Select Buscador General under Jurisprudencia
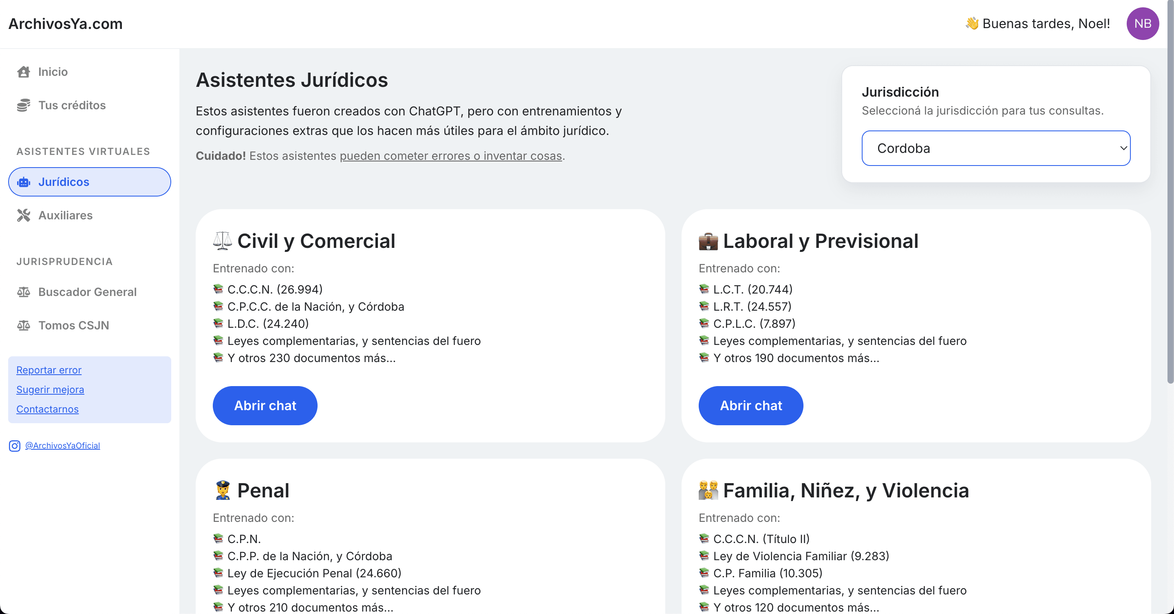This screenshot has width=1174, height=614. [x=87, y=292]
